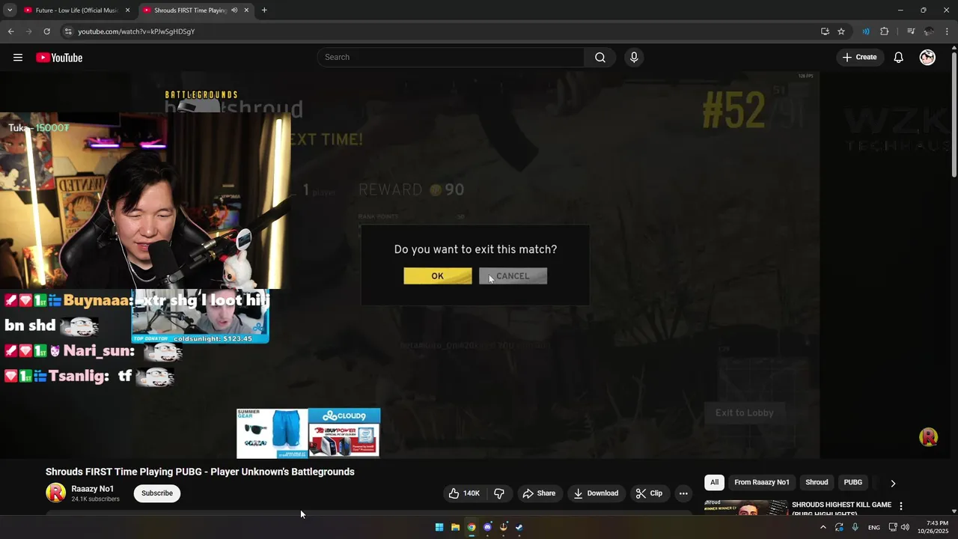Select From Raaazy No1 chip
The image size is (958, 539).
pos(762,482)
